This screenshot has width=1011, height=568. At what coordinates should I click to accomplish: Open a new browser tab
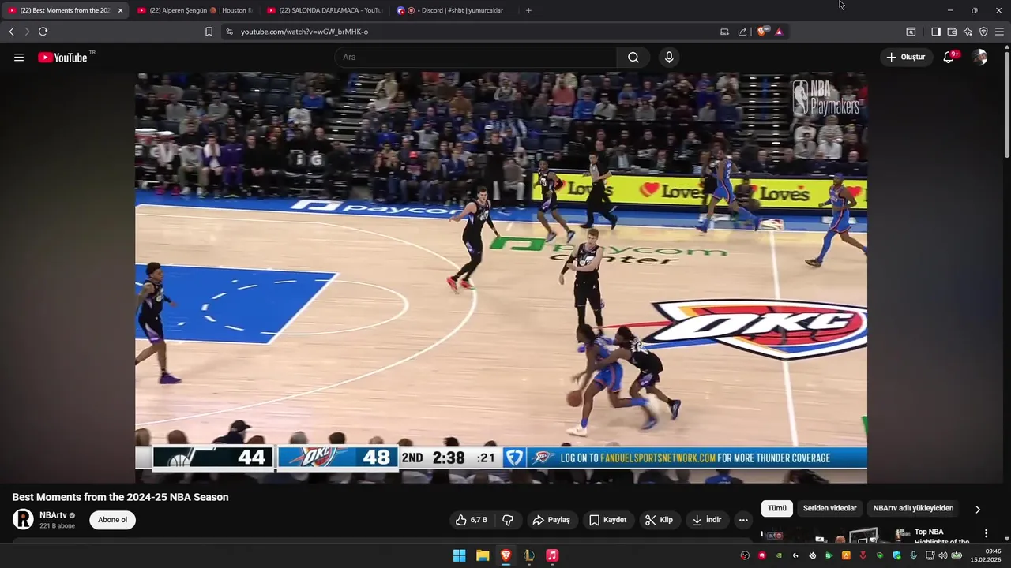528,10
